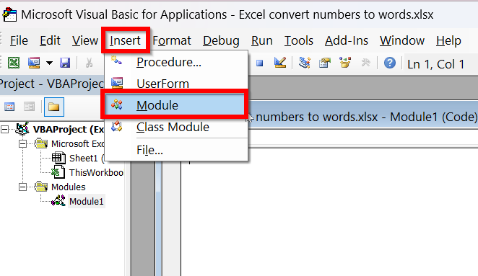Click the Procedure menu item icon
The width and height of the screenshot is (478, 276).
116,61
